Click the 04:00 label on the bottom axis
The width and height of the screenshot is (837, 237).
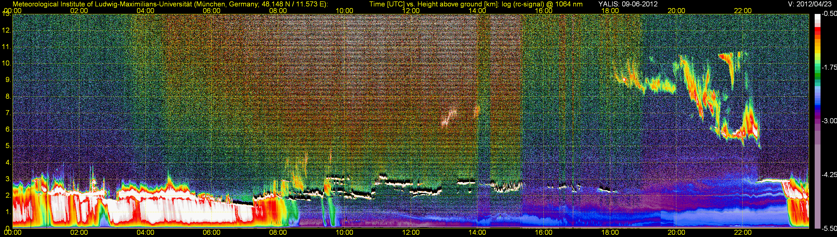click(x=145, y=233)
